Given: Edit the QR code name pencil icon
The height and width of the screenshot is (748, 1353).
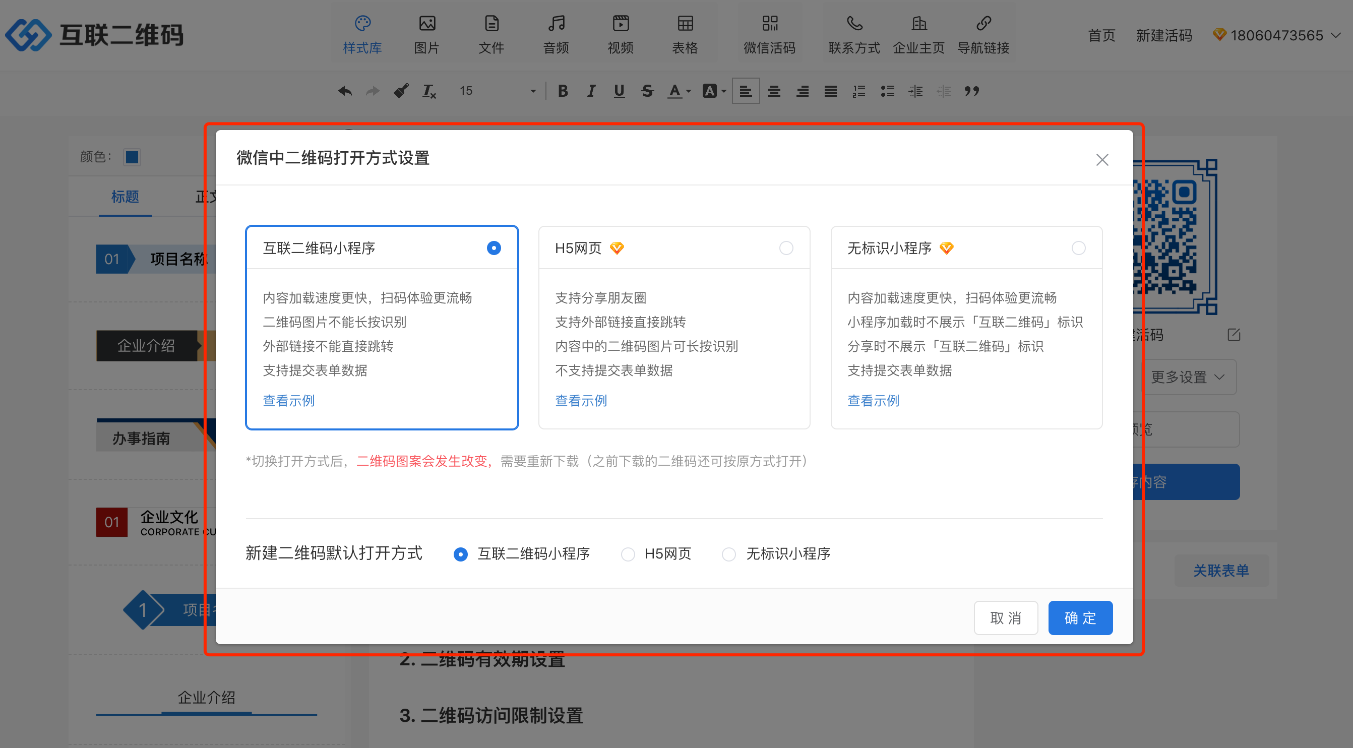Looking at the screenshot, I should pos(1234,335).
